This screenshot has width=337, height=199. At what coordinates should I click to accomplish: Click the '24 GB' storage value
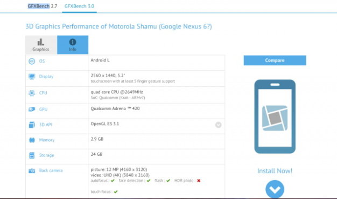[96, 154]
